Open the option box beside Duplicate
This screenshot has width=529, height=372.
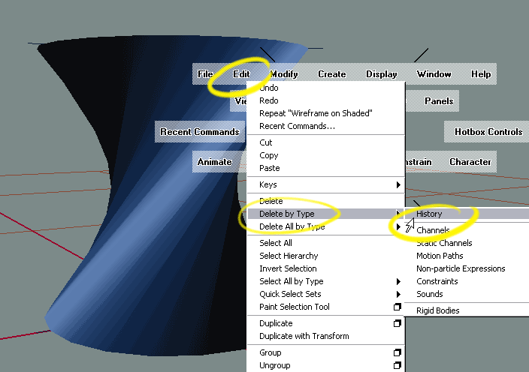coord(398,324)
